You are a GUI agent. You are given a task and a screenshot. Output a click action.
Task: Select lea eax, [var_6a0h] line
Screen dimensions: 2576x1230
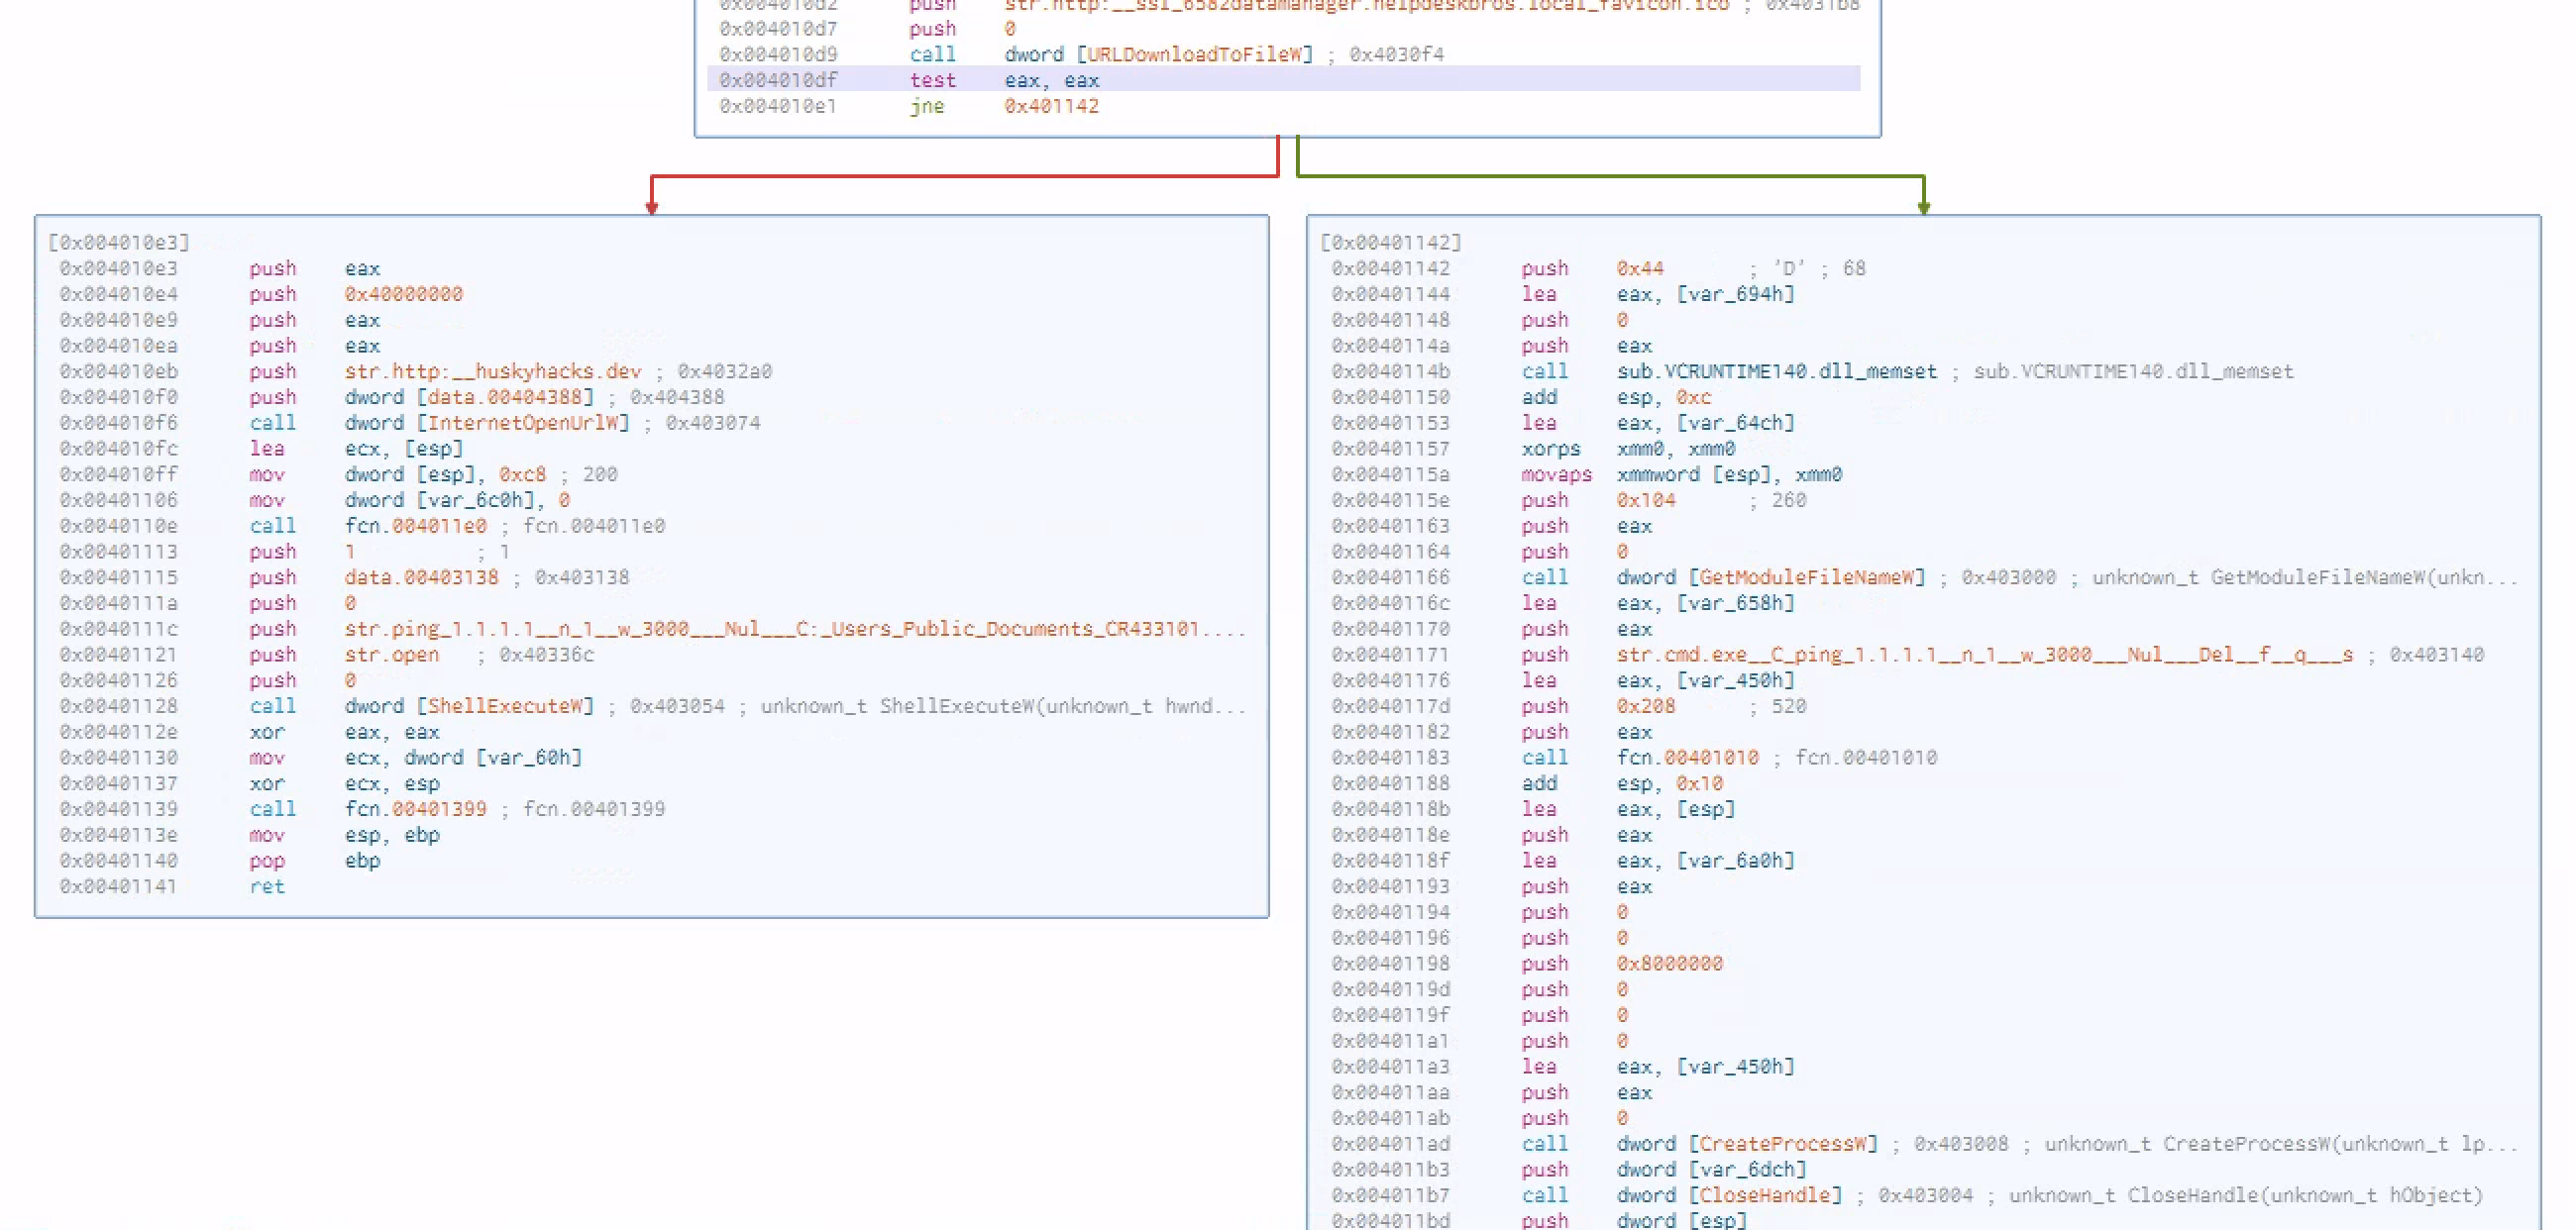pos(1658,861)
